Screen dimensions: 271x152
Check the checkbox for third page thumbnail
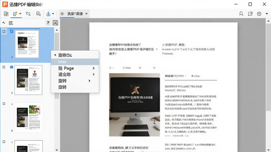(4, 104)
